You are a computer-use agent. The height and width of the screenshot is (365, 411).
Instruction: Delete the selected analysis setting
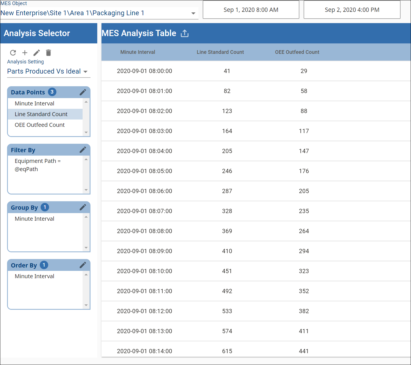pos(48,53)
